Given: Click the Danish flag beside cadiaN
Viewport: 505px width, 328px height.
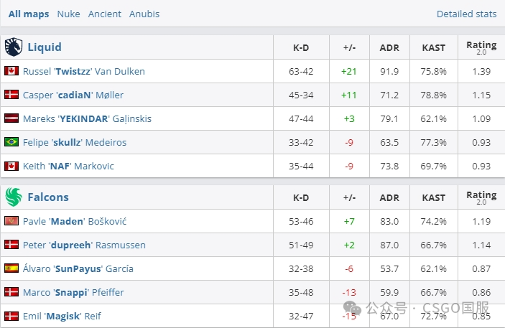Looking at the screenshot, I should (x=11, y=95).
